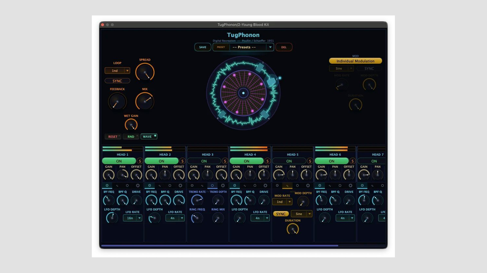Click the SAVE preset button
Viewport: 487px width, 273px height.
coord(203,47)
